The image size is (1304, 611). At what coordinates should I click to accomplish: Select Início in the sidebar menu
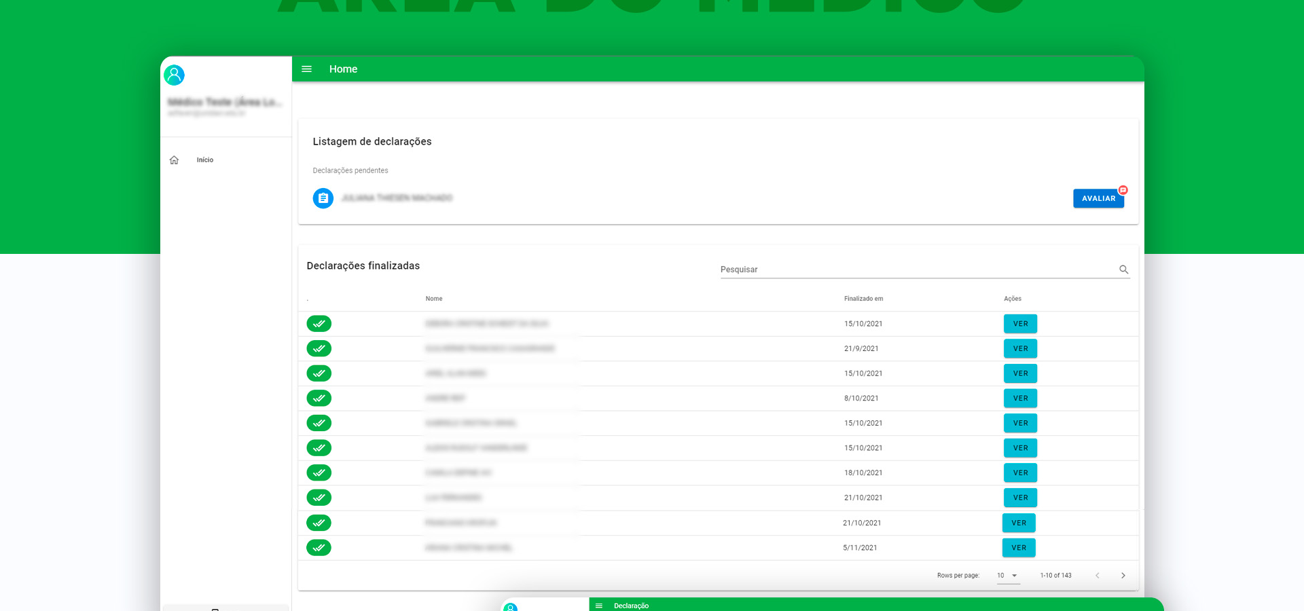click(205, 160)
